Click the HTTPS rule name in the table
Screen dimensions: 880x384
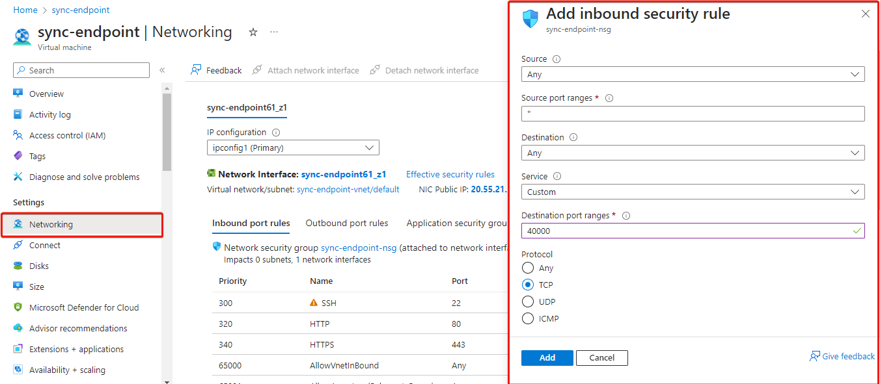click(322, 344)
